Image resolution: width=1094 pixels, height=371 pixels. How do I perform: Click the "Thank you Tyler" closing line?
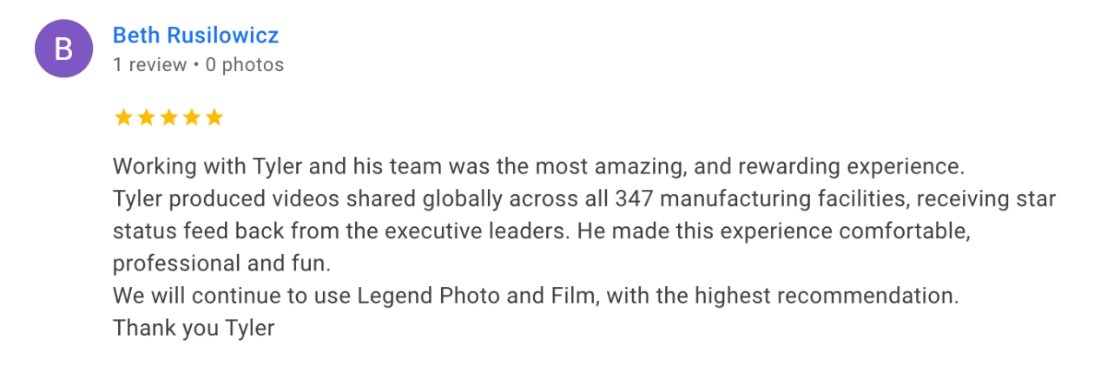pyautogui.click(x=194, y=329)
